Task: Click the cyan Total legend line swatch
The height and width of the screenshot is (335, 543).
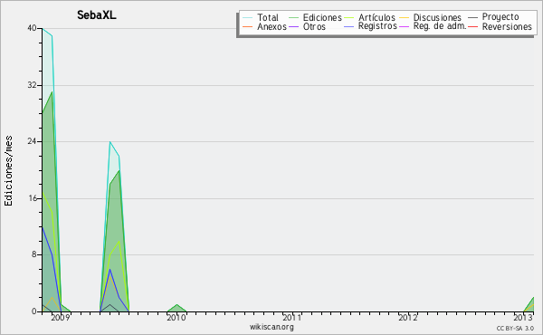Action: pos(248,17)
